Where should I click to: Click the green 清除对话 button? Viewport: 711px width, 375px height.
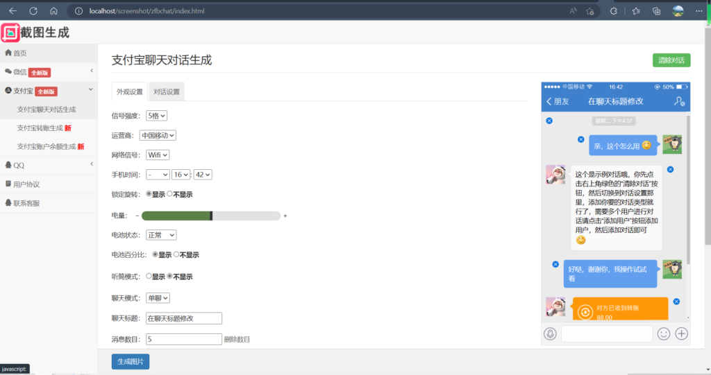pyautogui.click(x=671, y=60)
